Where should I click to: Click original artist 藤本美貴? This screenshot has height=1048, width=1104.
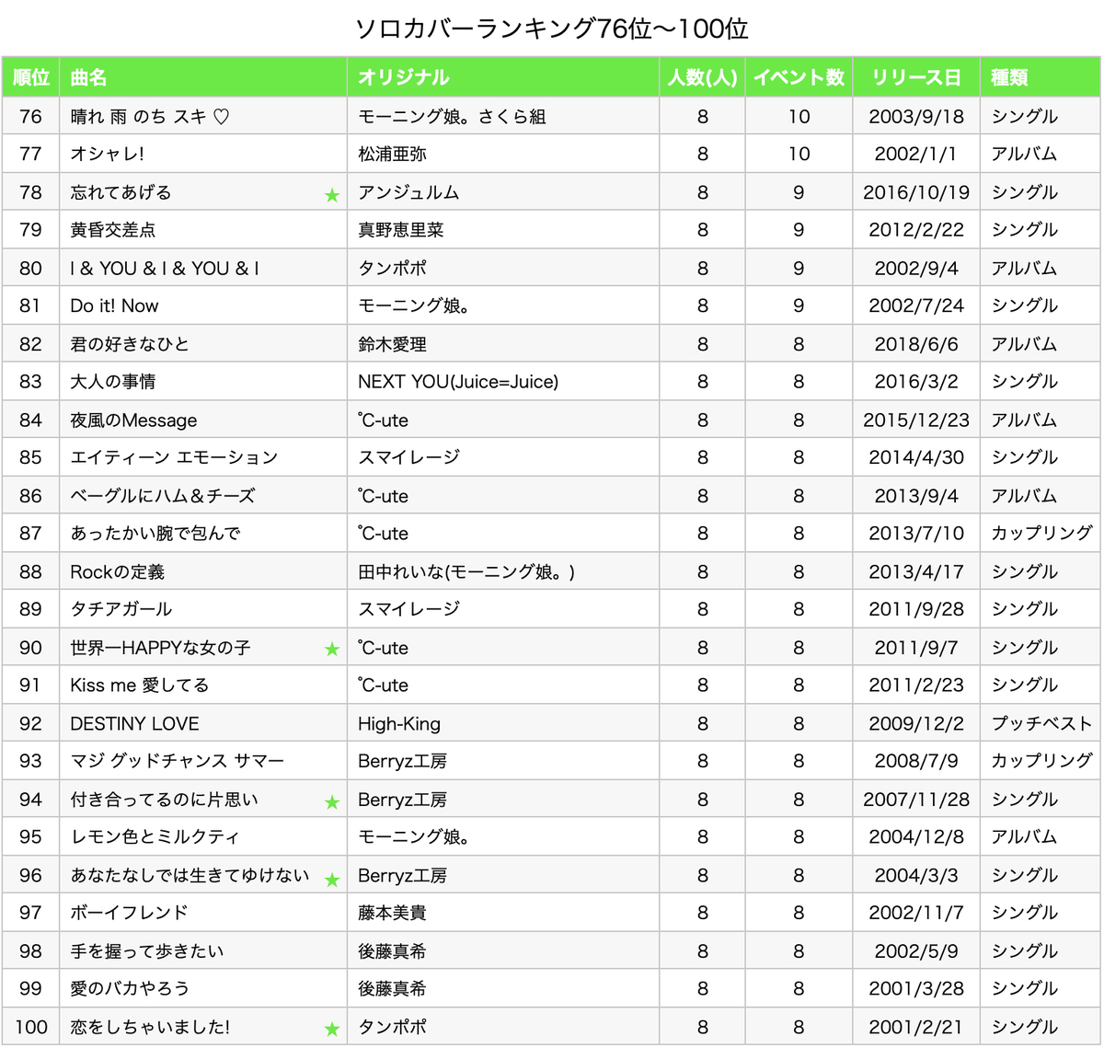[392, 913]
